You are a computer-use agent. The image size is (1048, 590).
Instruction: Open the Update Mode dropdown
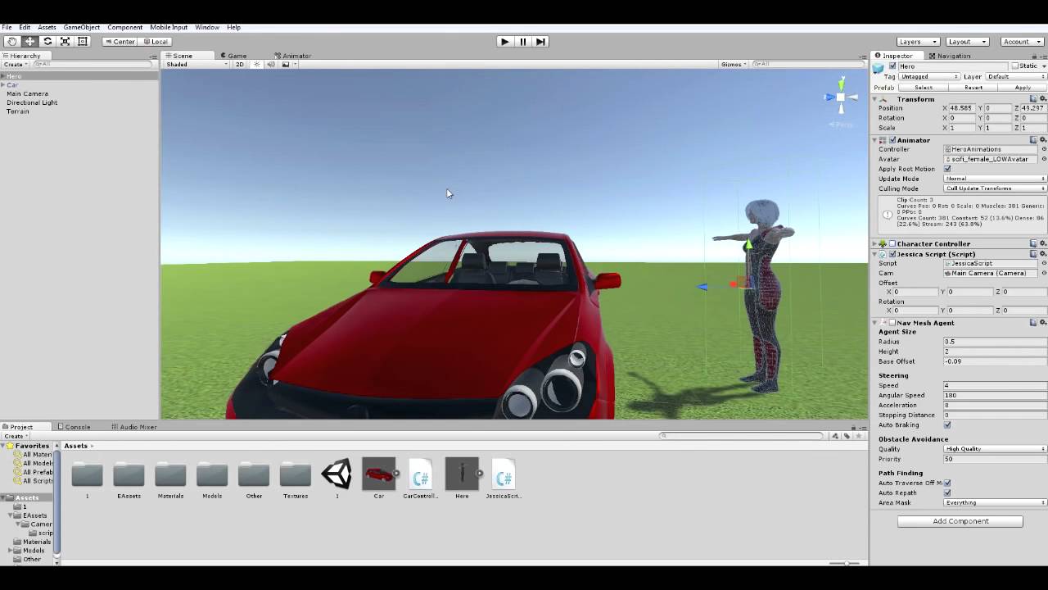tap(995, 179)
